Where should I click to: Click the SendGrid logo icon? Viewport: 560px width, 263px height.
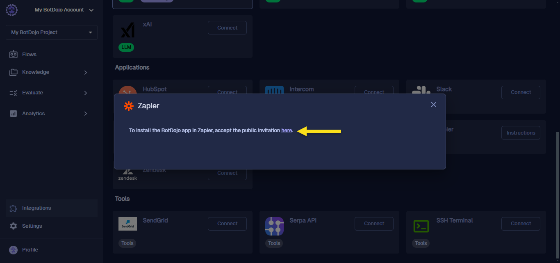click(127, 224)
